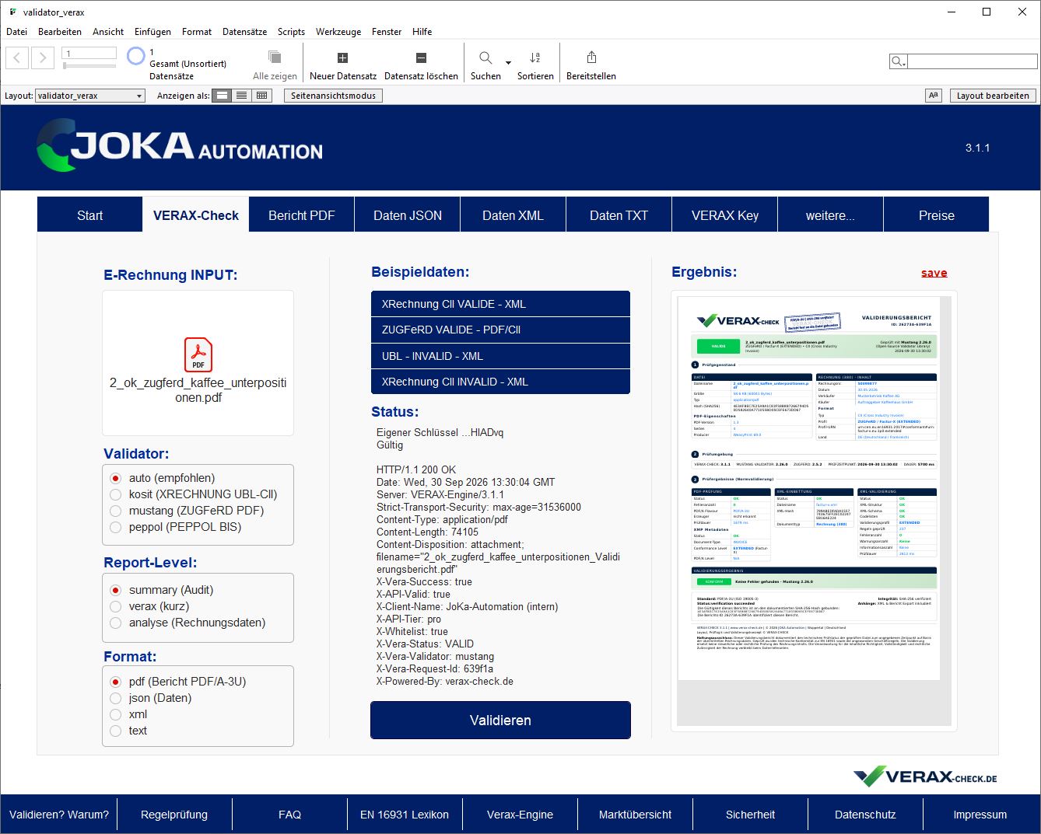Open the Scripts menu

coord(291,32)
